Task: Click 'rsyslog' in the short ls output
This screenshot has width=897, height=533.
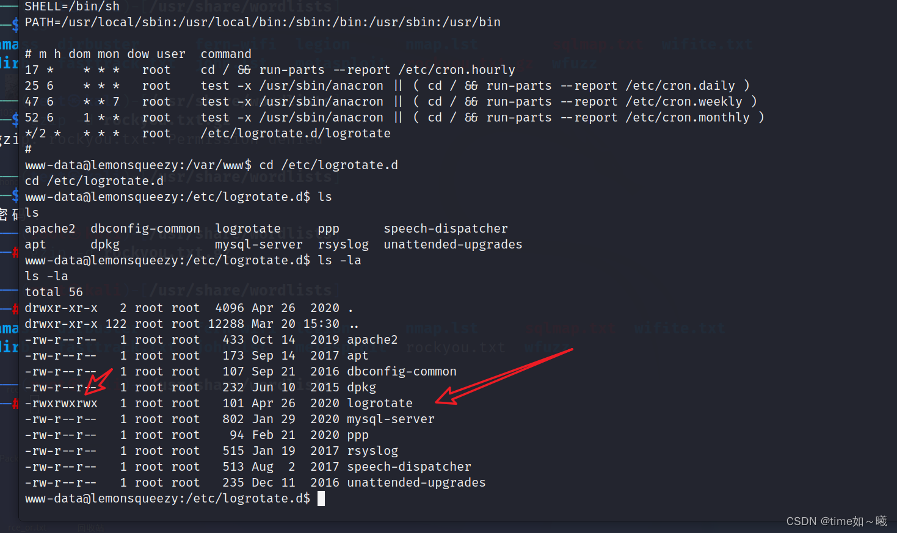Action: (x=343, y=245)
